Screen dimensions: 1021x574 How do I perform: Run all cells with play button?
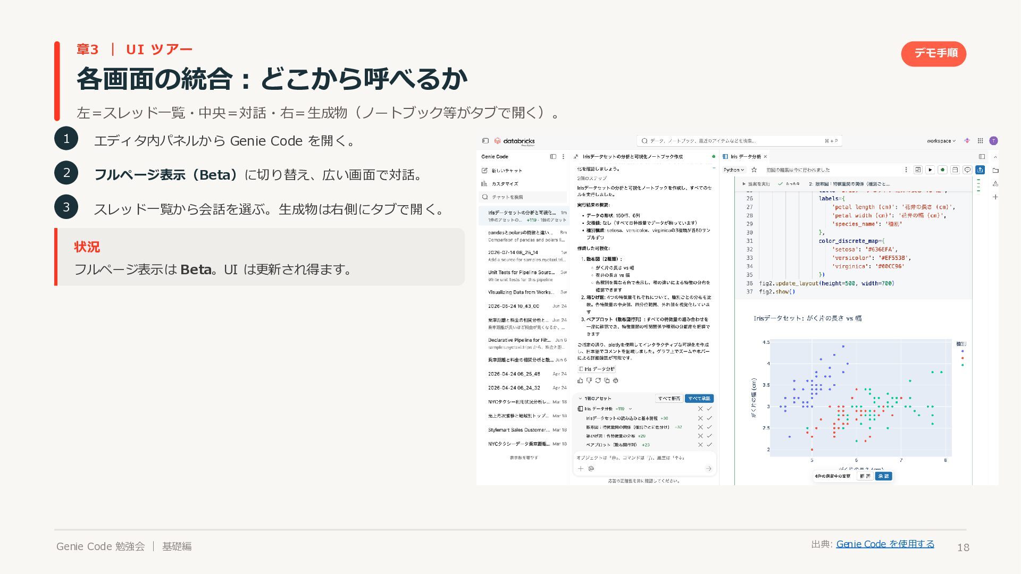(930, 170)
